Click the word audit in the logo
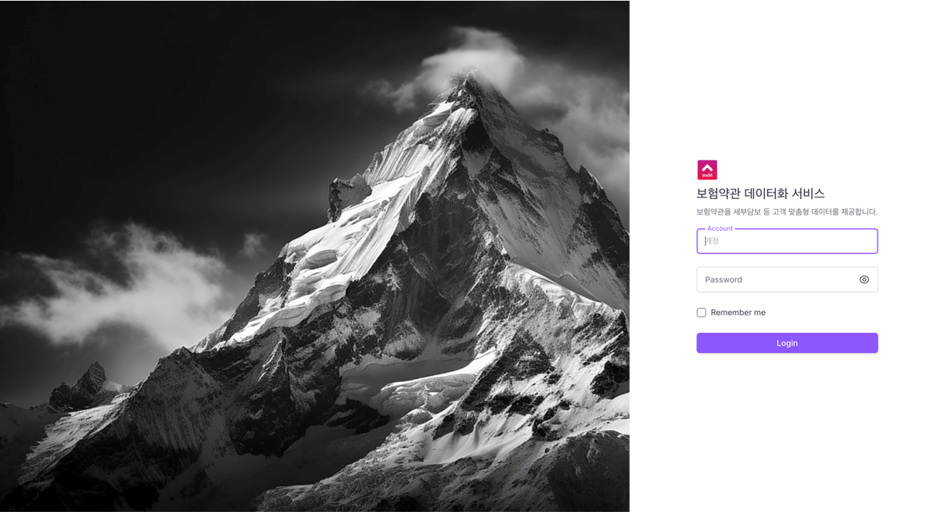 coord(707,175)
